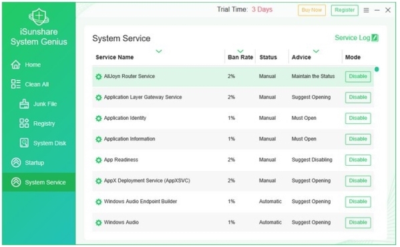
Task: Click the Buy Now button
Action: 312,10
